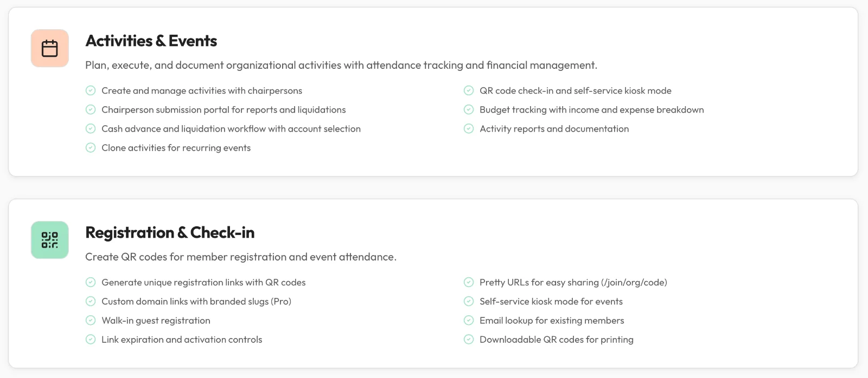Click checkmark icon beside Downloadable QR codes for printing
The width and height of the screenshot is (868, 378).
point(469,339)
